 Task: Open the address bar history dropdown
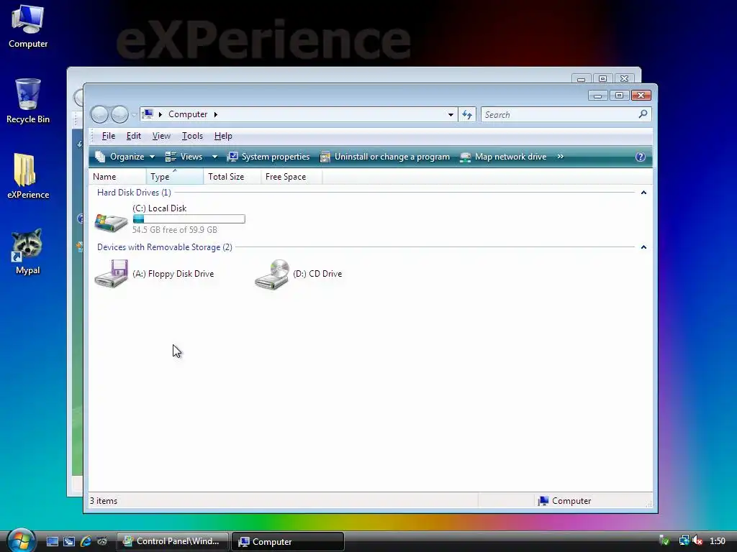[451, 114]
